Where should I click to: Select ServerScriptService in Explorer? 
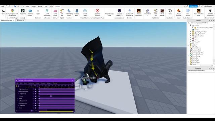click(198, 54)
